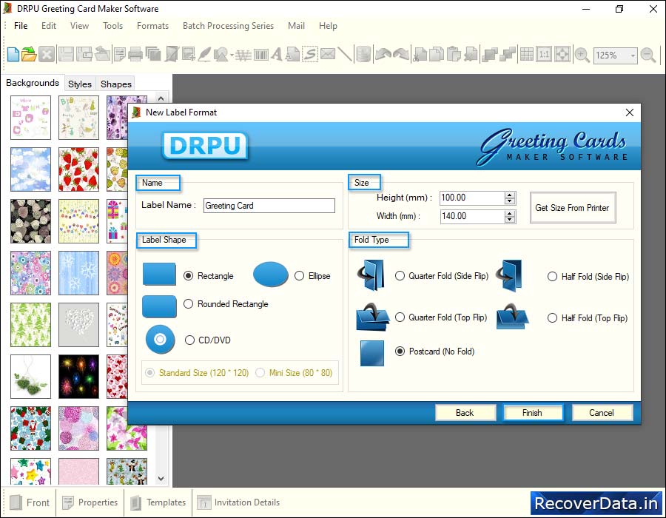
Task: Select the Barcode tool in toolbar
Action: pyautogui.click(x=260, y=55)
